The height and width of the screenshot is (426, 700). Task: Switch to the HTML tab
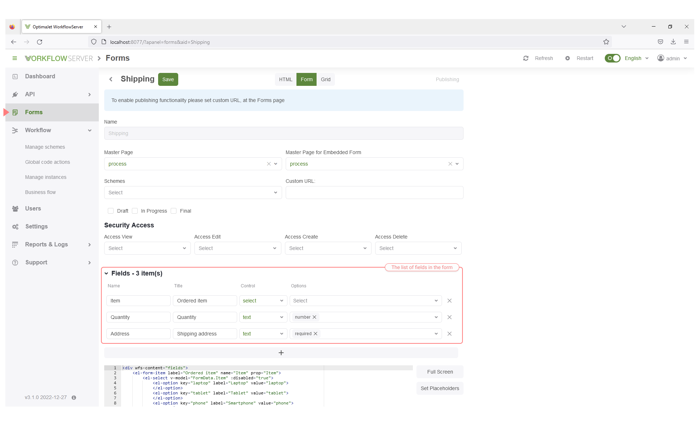point(286,79)
